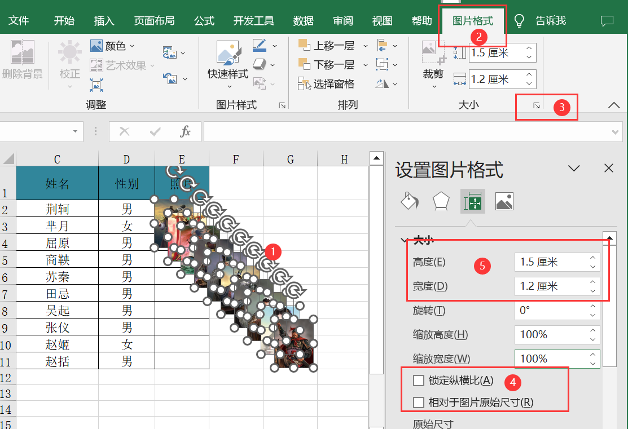Click the formula bar confirm checkmark icon
628x429 pixels.
[x=155, y=131]
